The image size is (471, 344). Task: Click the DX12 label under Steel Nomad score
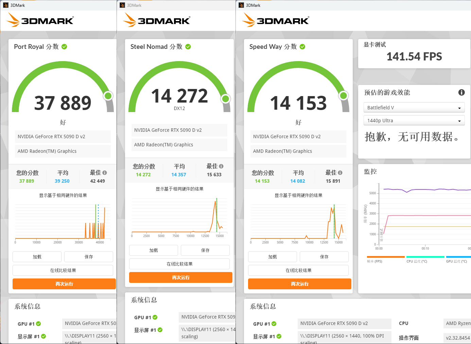[x=179, y=108]
